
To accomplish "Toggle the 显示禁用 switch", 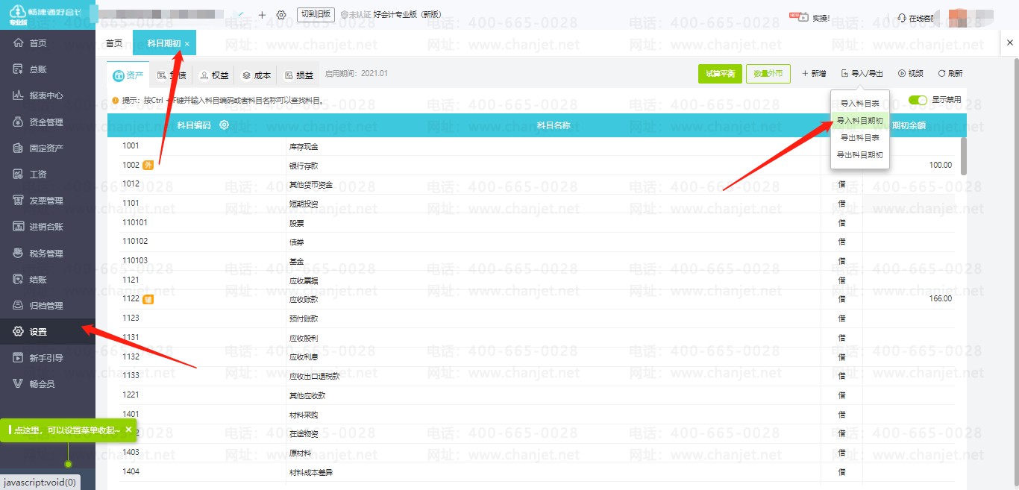I will (x=918, y=100).
